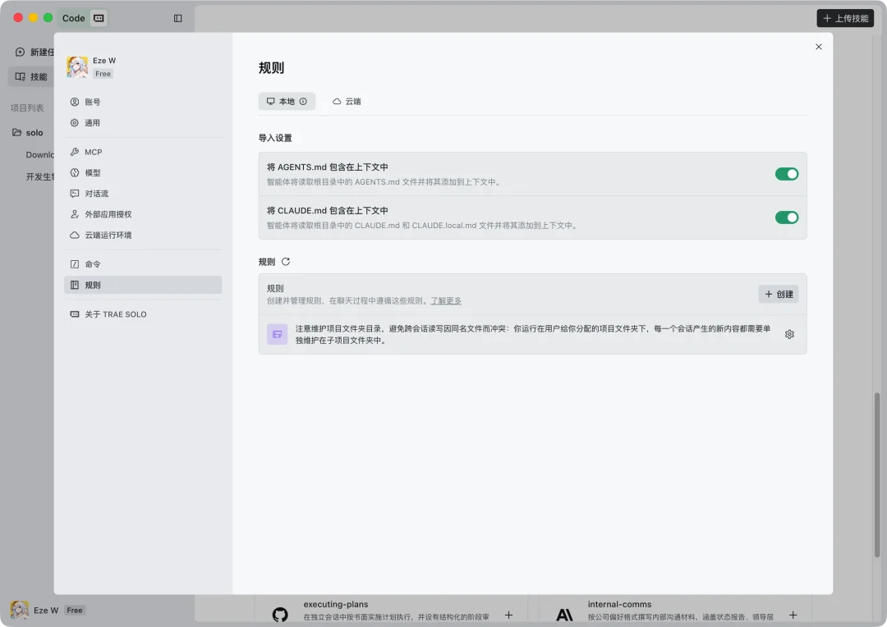Select the 本地 tab
Screen dimensions: 887x627
pyautogui.click(x=287, y=101)
